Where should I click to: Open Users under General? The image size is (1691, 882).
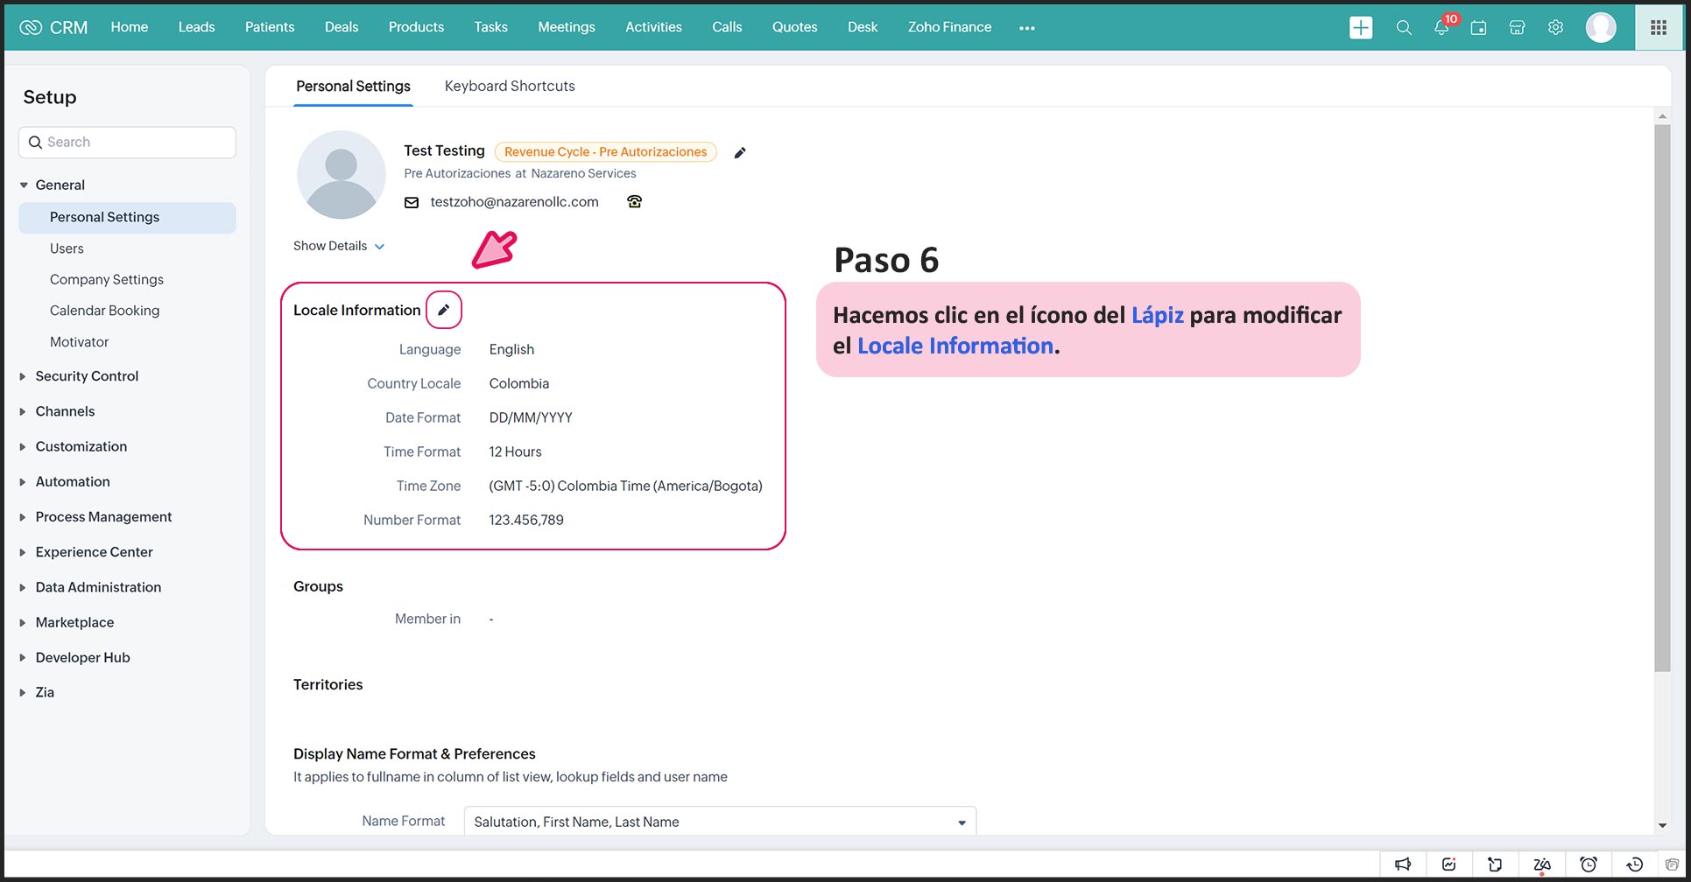pyautogui.click(x=67, y=248)
